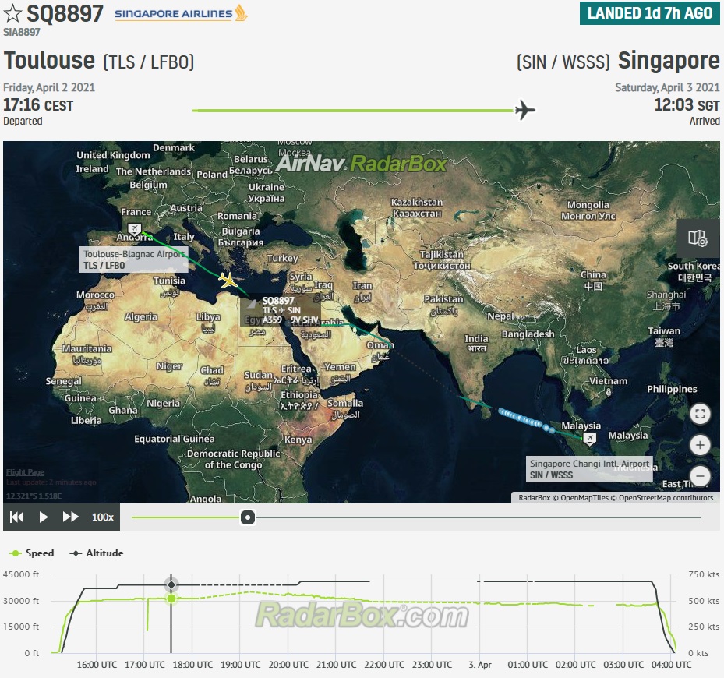Play the flight replay
Viewport: 724px width, 678px height.
(44, 517)
